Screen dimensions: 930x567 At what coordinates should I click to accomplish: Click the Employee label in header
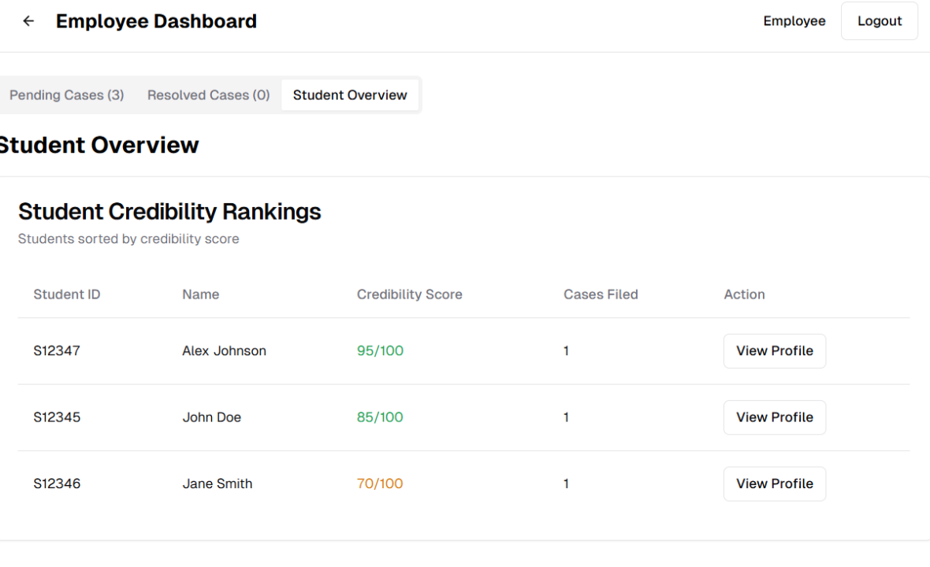794,21
